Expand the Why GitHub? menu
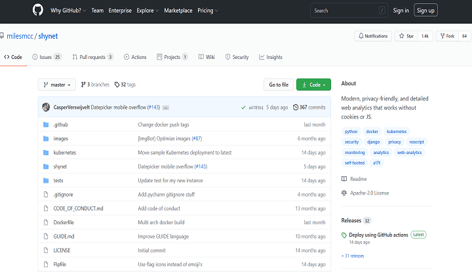Screen dimensions: 472x272 pyautogui.click(x=68, y=10)
